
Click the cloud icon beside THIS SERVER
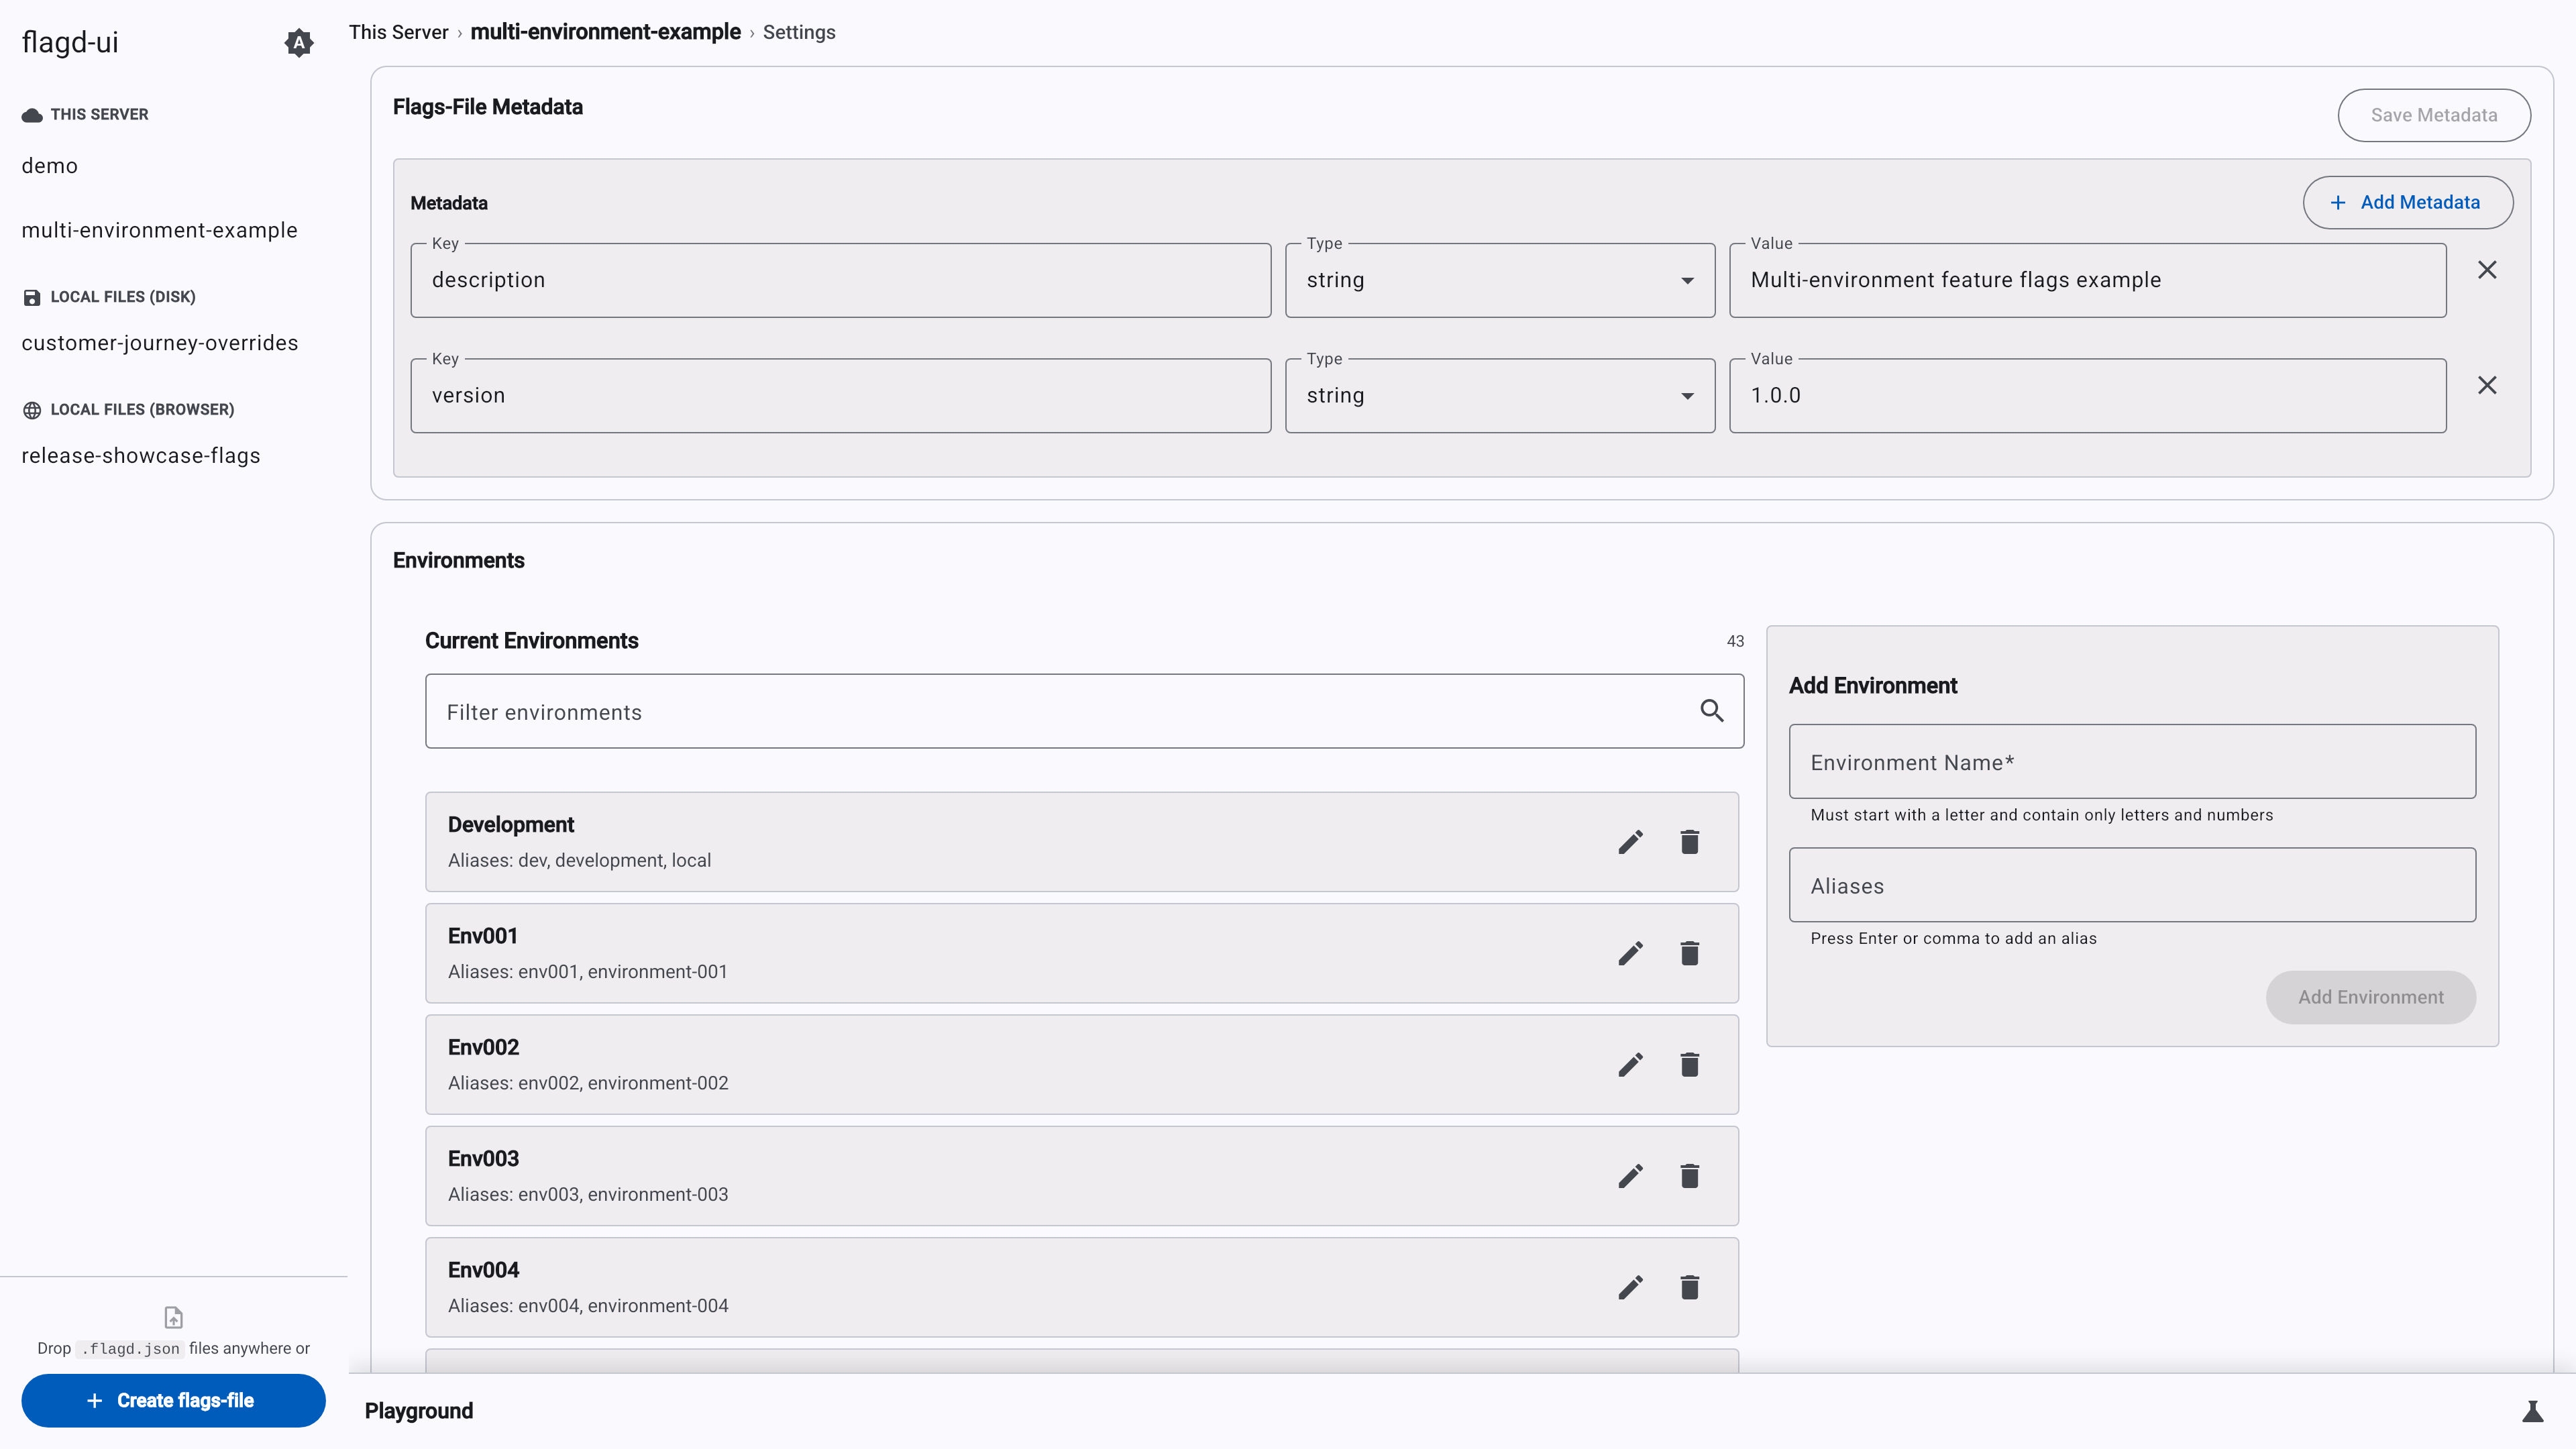coord(31,114)
